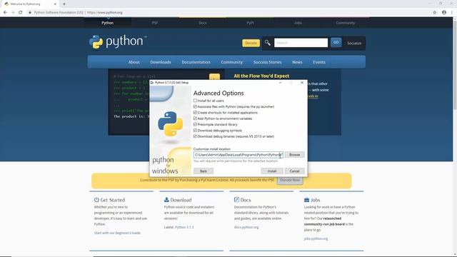Open Chrome's three-dot menu
This screenshot has width=457, height=257.
452,13
